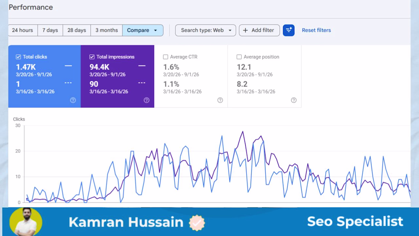
Task: Enable the Average position checkbox
Action: pyautogui.click(x=239, y=57)
